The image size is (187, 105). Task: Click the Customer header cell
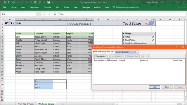(x=44, y=34)
